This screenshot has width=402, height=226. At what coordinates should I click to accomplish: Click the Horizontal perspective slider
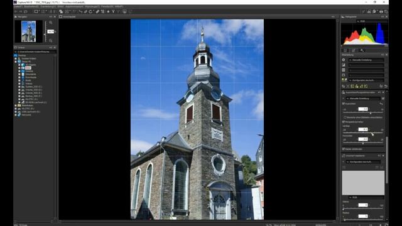[x=363, y=143]
